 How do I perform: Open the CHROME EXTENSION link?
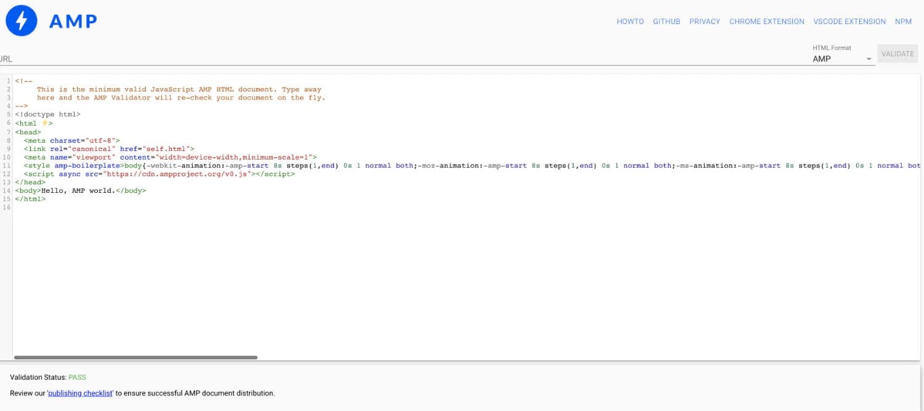point(766,21)
